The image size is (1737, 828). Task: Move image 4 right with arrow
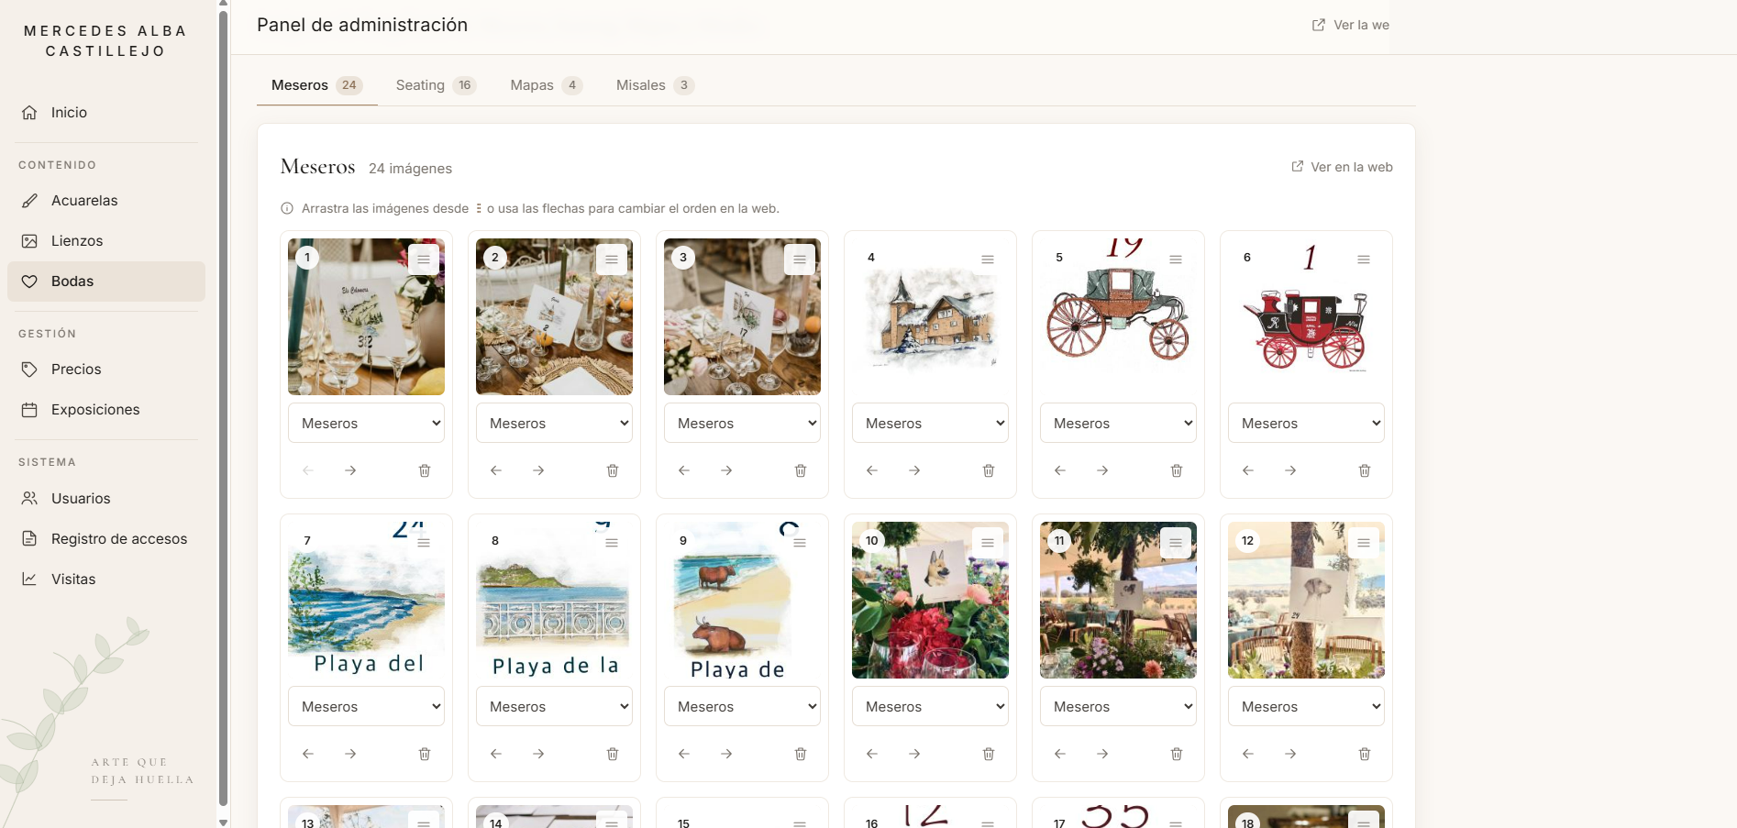tap(914, 470)
